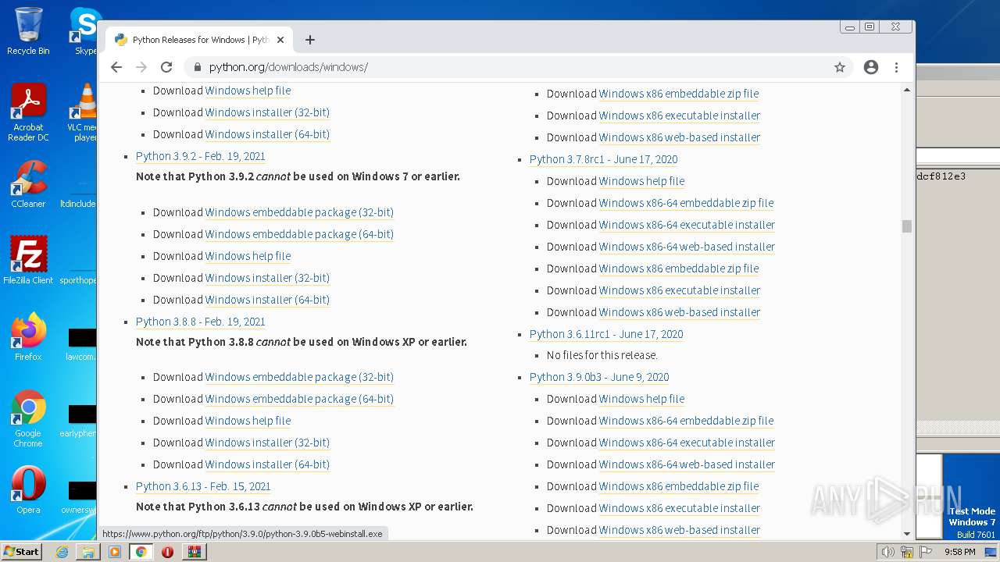
Task: Download Python 3.8.8 embeddable package (64-bit)
Action: point(299,399)
